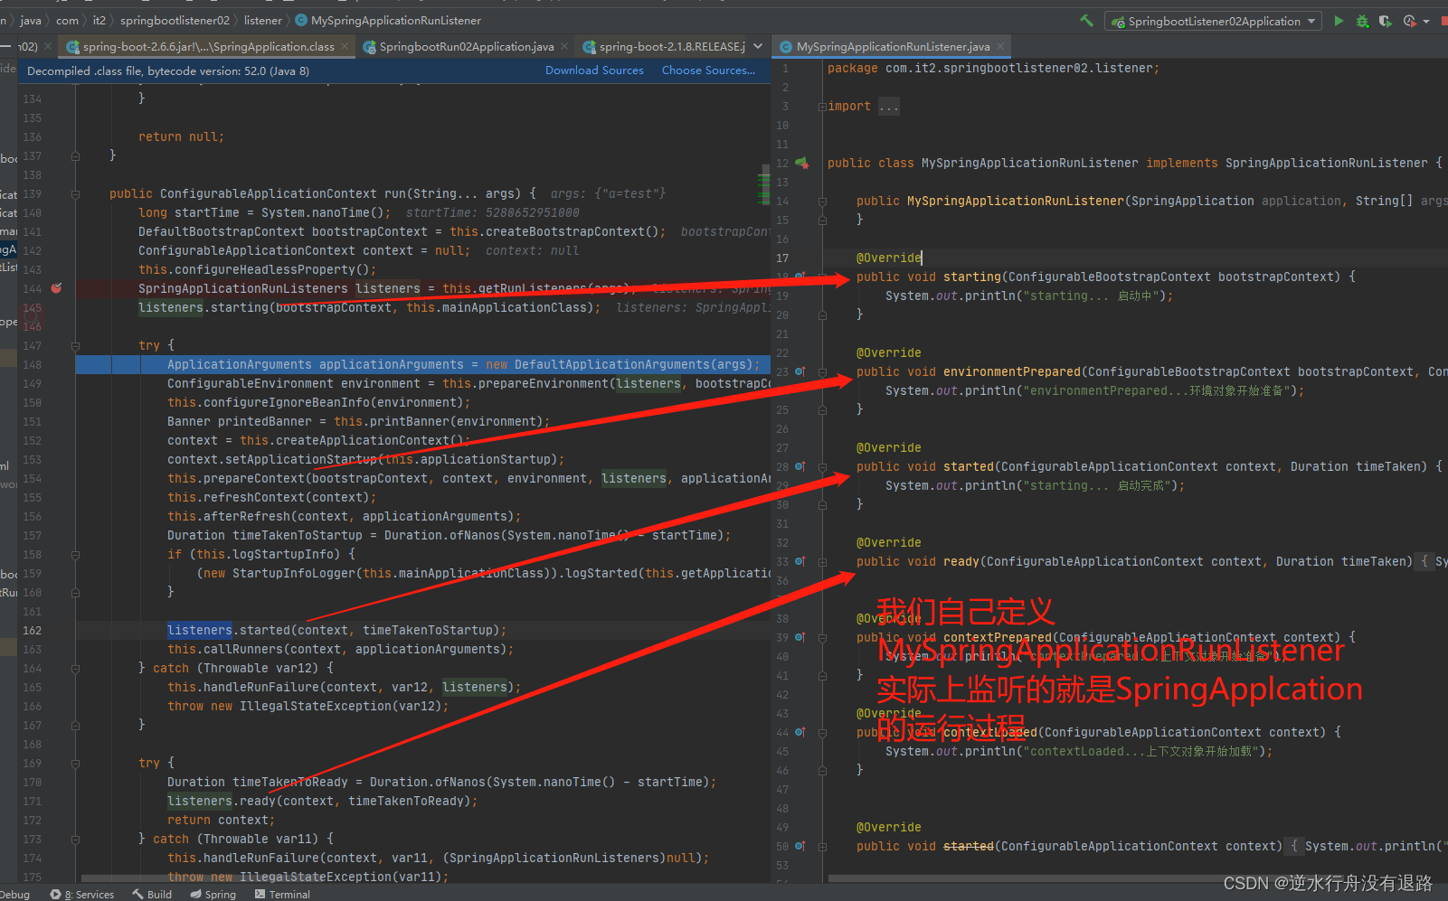Click the MySpringApplicationRunListener breadcrumb in the navigation bar
Screen dimensions: 1448x901
pos(388,20)
